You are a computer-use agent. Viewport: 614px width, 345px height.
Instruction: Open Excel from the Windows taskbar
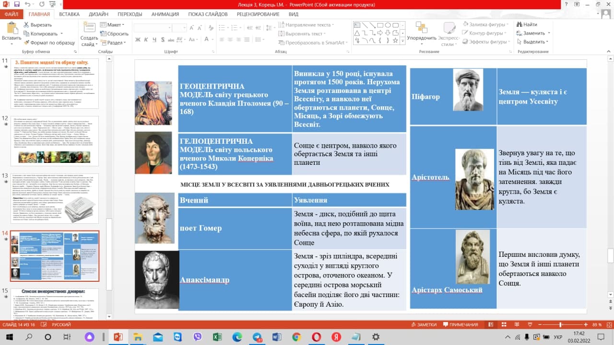tap(217, 337)
